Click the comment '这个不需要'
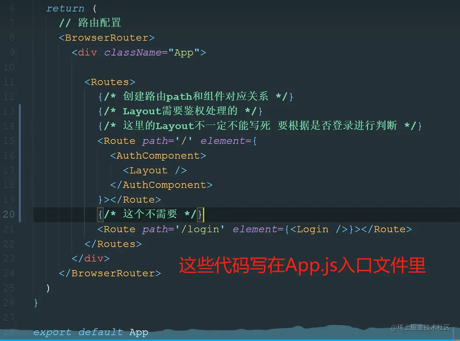 [x=151, y=214]
